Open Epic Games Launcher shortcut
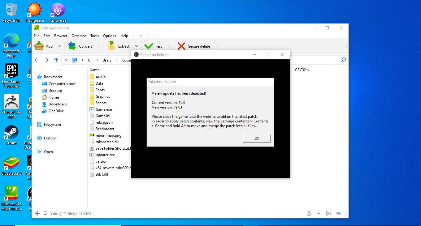 tap(11, 76)
